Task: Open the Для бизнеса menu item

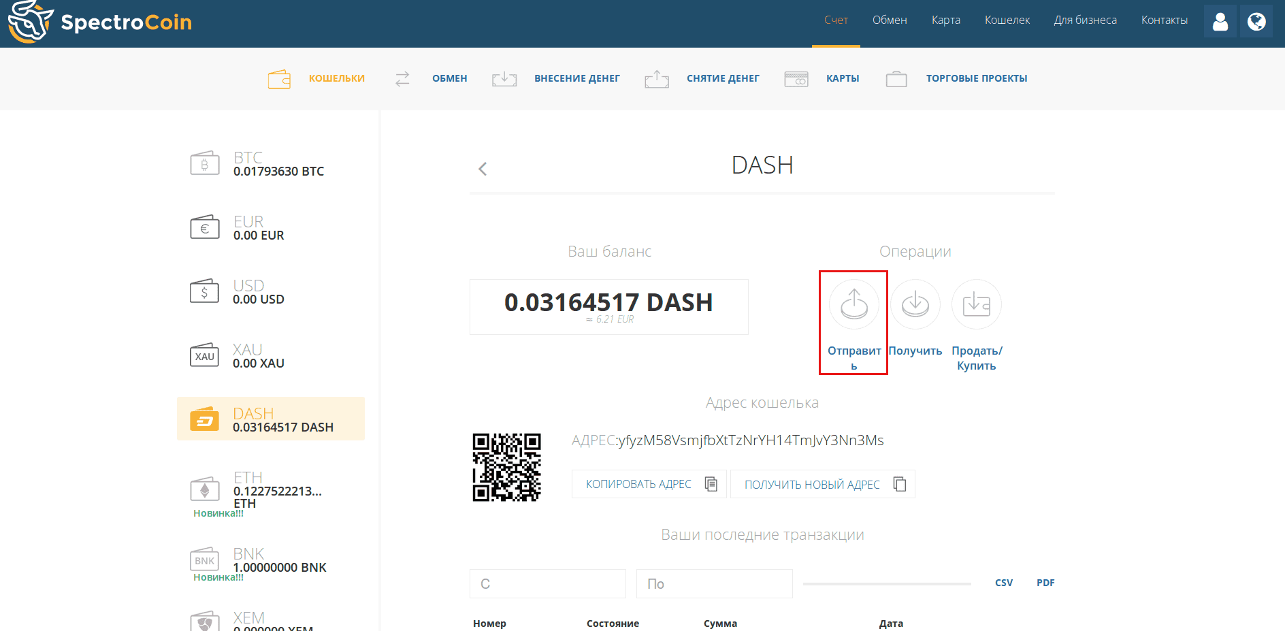Action: pyautogui.click(x=1086, y=20)
